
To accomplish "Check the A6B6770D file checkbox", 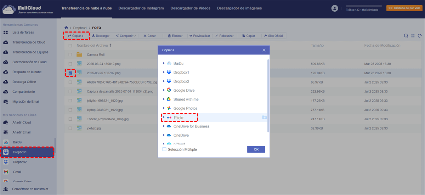I will pos(70,82).
